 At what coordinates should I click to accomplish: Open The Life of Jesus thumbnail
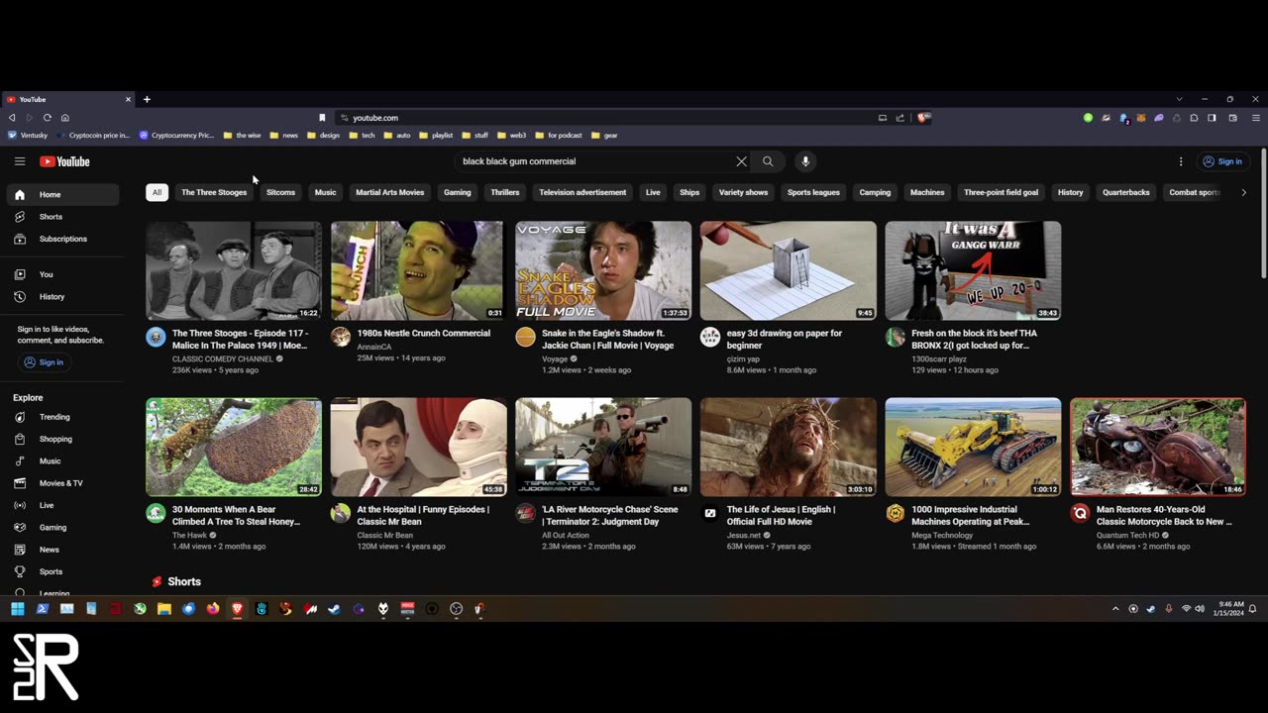point(789,447)
